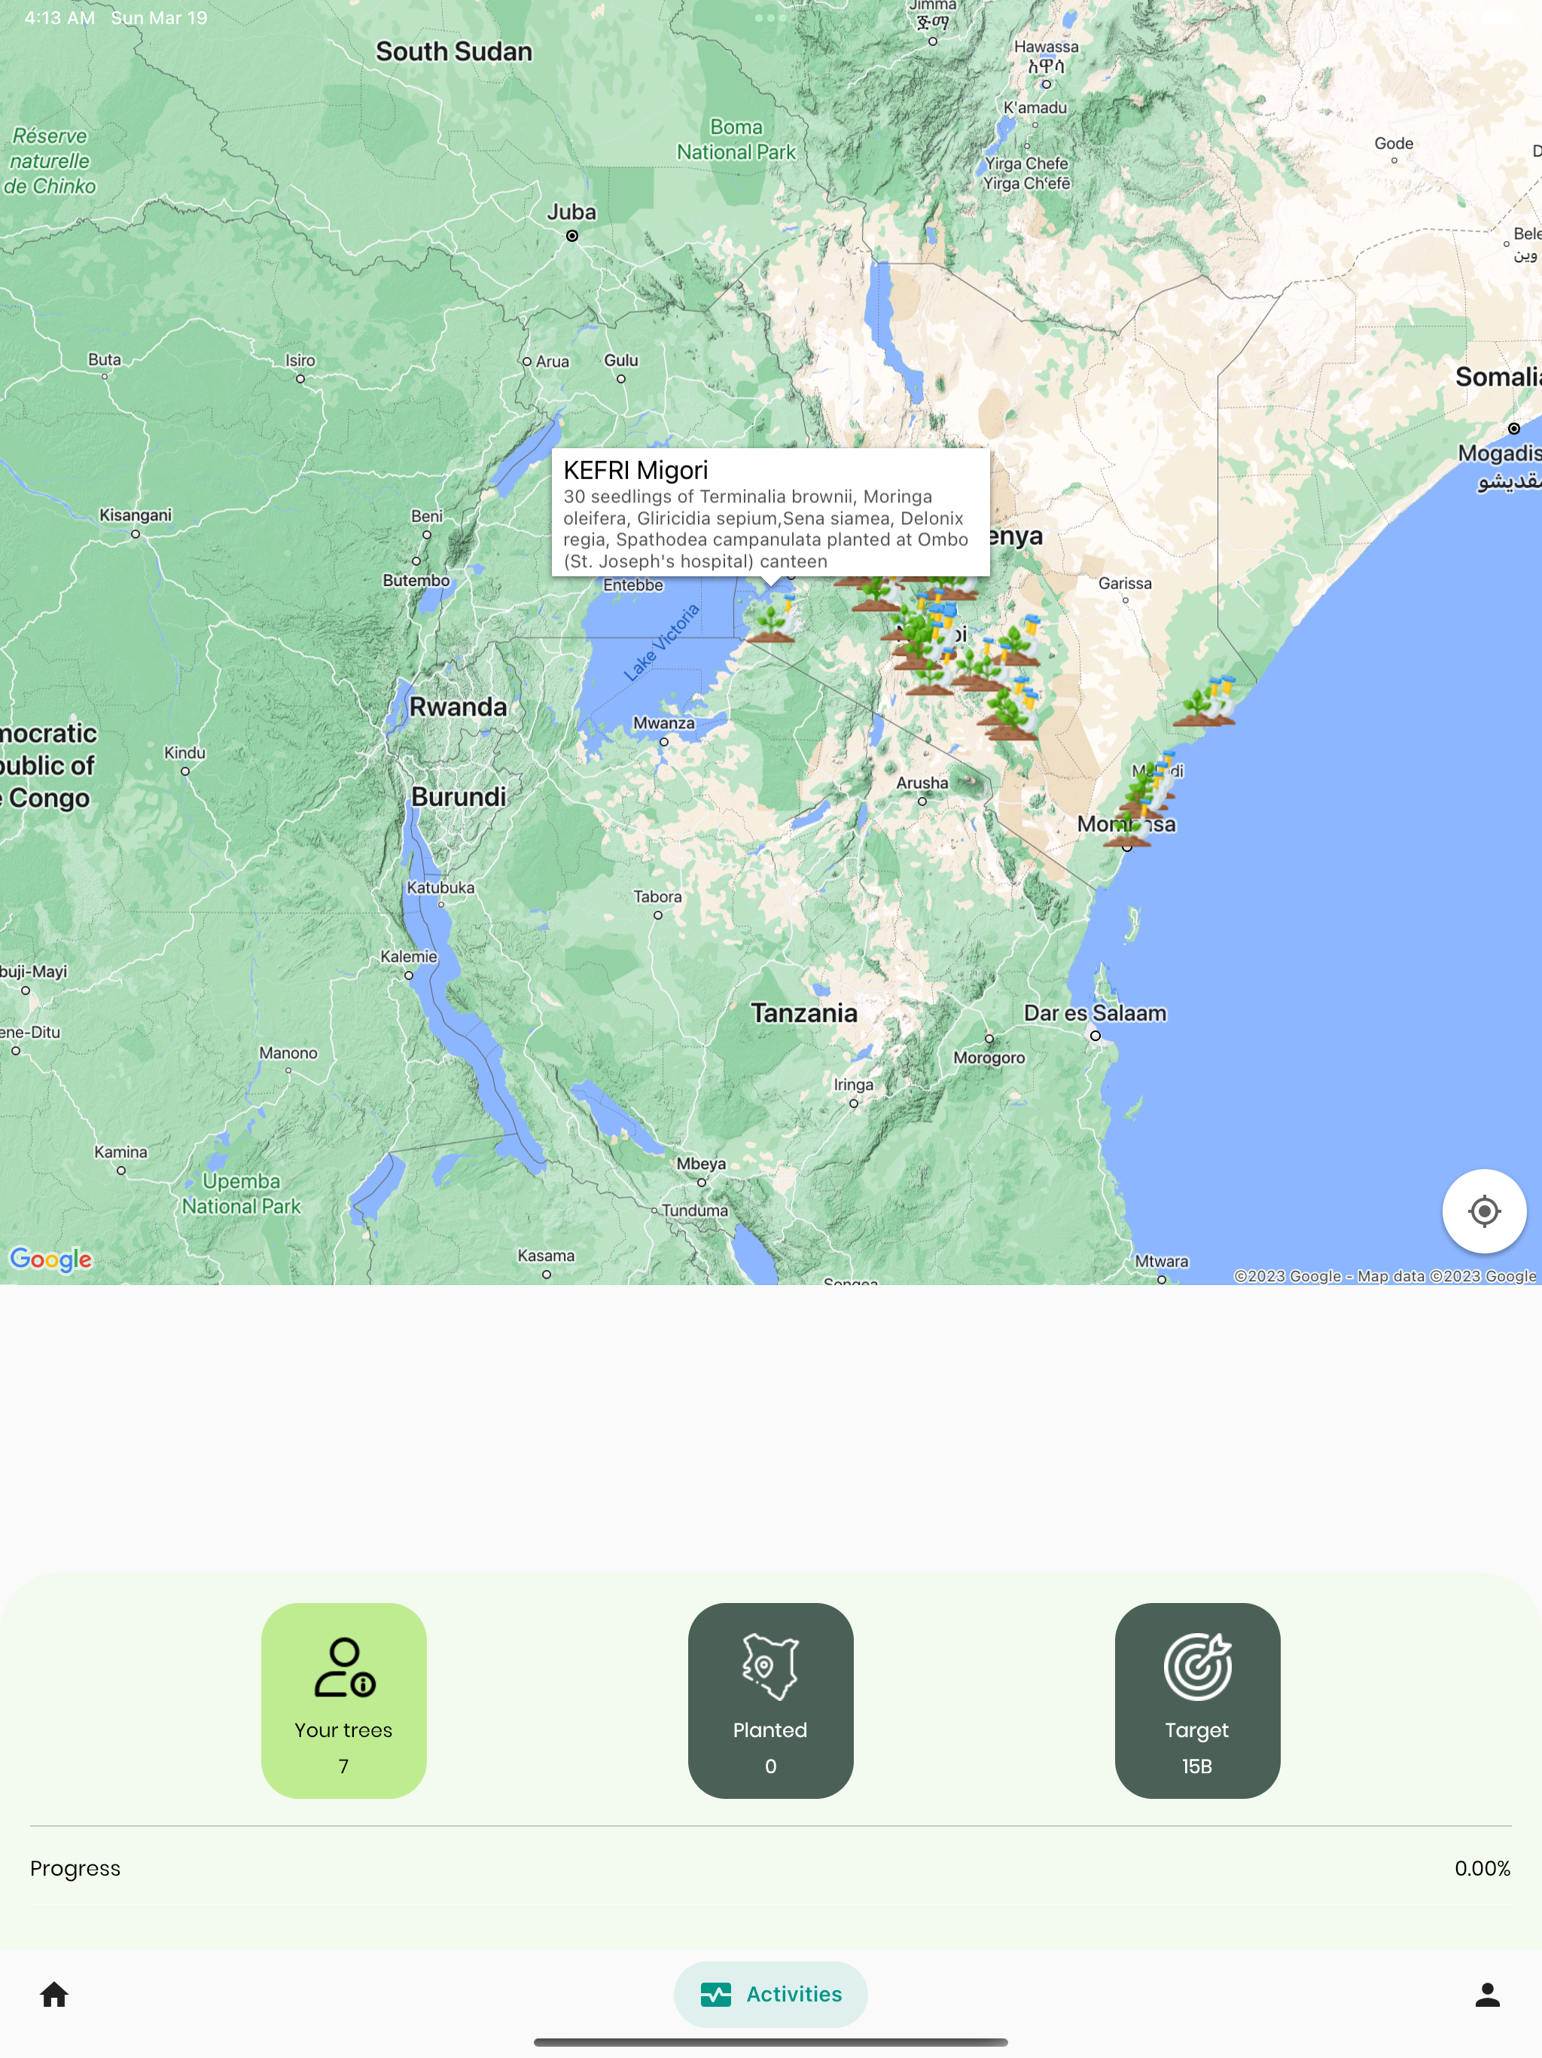Viewport: 1542px width, 2058px height.
Task: Open the Planted card
Action: coord(770,1699)
